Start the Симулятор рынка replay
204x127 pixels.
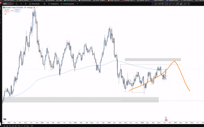click(67, 4)
